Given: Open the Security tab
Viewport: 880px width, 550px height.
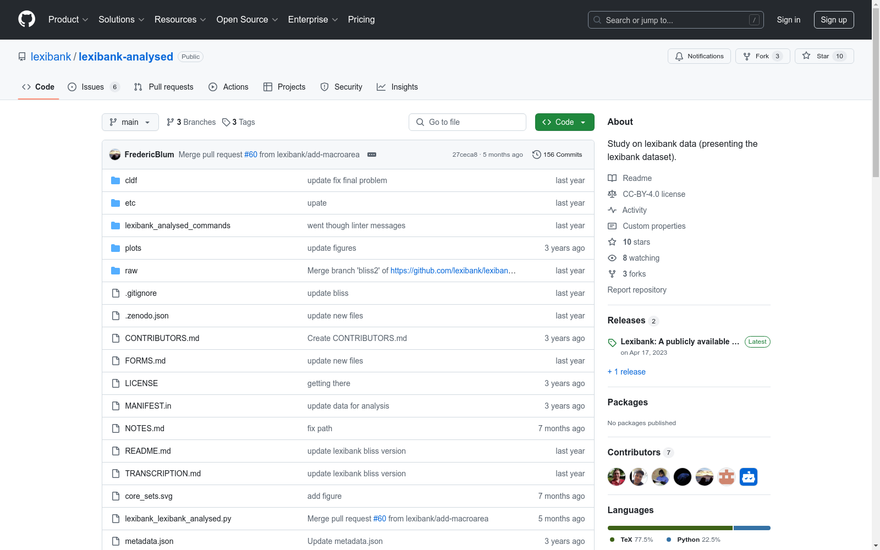Looking at the screenshot, I should pos(342,87).
